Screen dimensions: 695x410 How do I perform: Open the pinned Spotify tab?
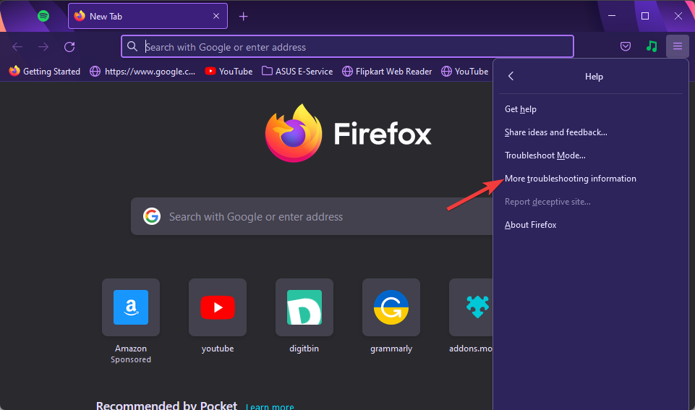[43, 17]
